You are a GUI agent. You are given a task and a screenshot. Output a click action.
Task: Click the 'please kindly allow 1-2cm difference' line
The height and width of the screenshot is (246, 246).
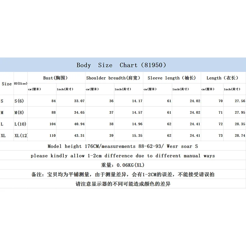point(123,156)
